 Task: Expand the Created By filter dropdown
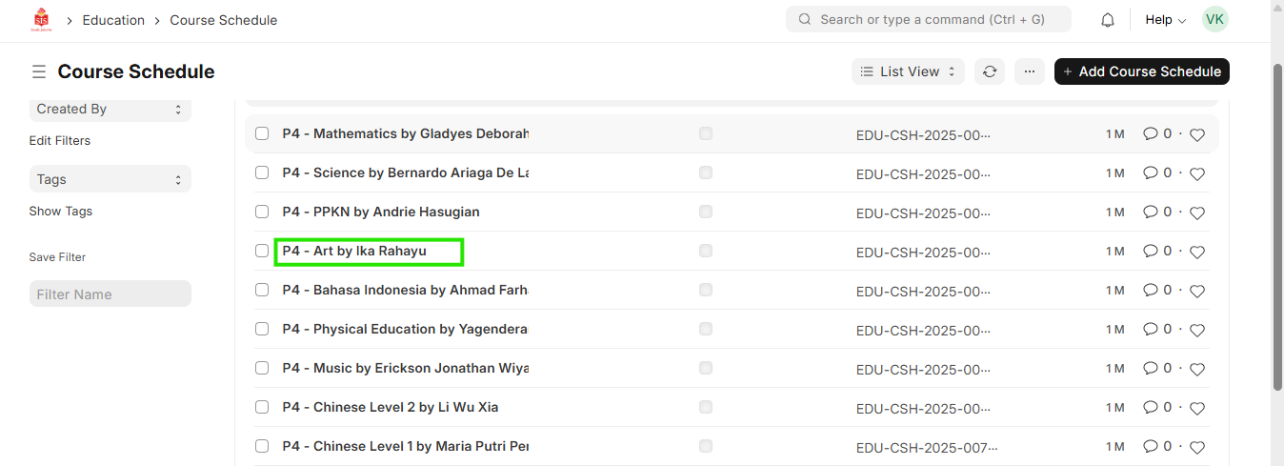tap(110, 110)
